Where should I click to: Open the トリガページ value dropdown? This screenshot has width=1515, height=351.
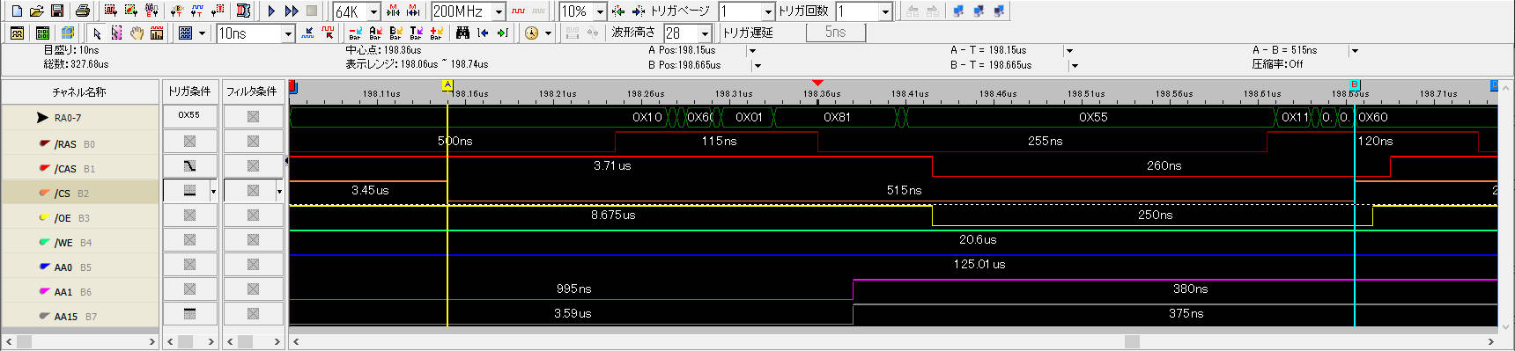768,11
